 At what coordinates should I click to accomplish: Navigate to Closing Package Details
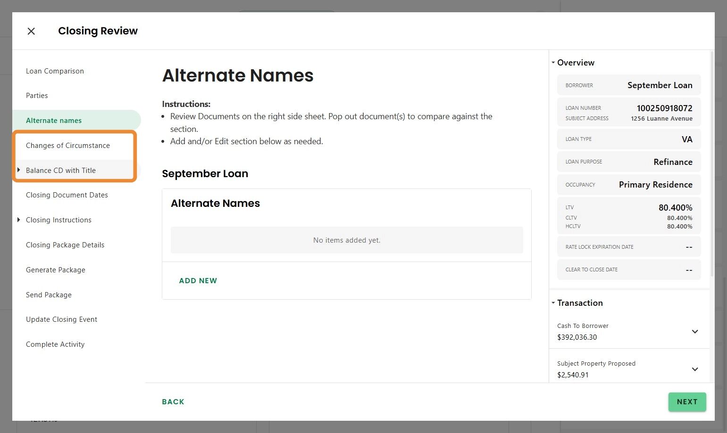(x=65, y=245)
